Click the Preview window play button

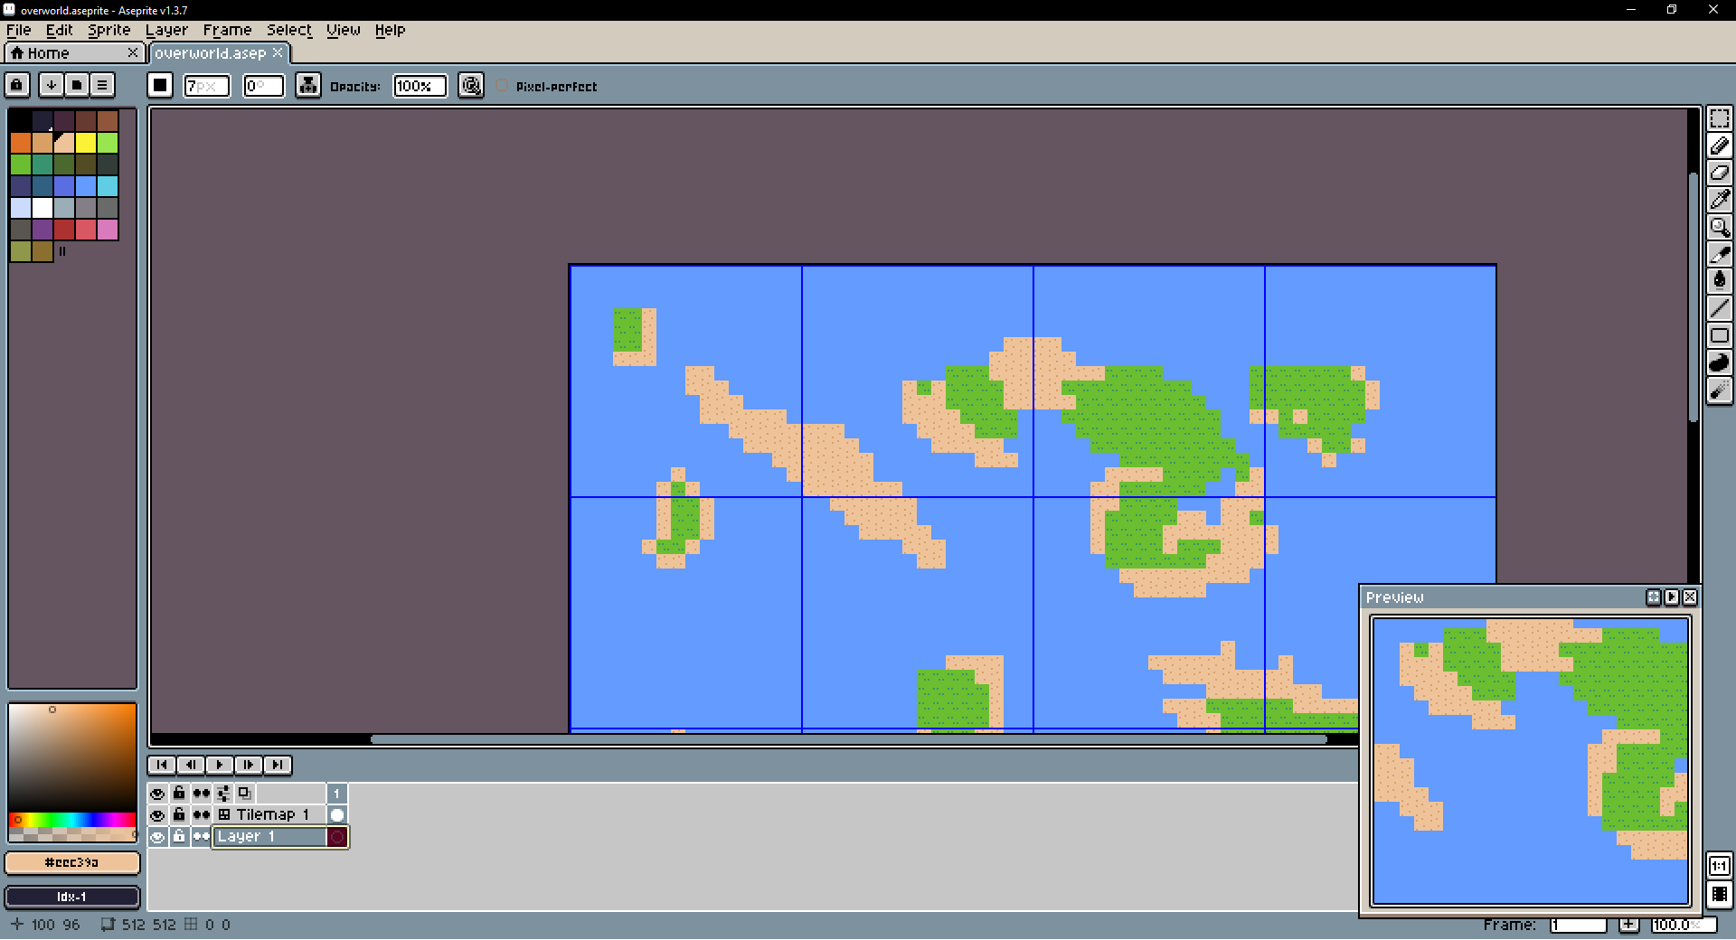point(1672,597)
